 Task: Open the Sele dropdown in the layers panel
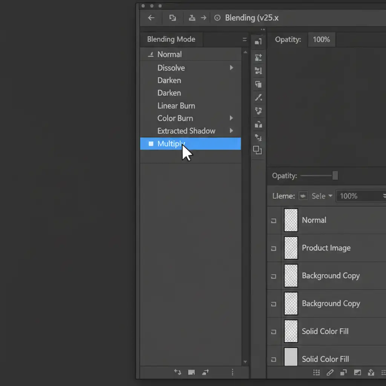[x=322, y=196]
